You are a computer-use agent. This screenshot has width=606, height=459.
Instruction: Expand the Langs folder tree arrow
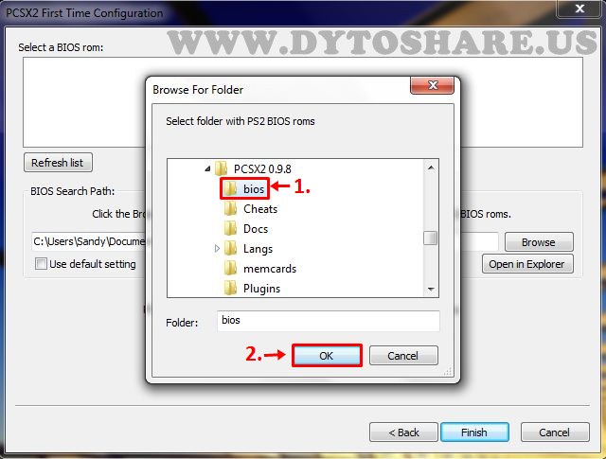pos(217,249)
